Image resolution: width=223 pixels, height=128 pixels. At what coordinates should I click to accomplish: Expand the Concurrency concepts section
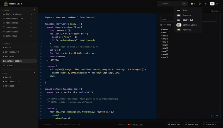click(x=19, y=27)
